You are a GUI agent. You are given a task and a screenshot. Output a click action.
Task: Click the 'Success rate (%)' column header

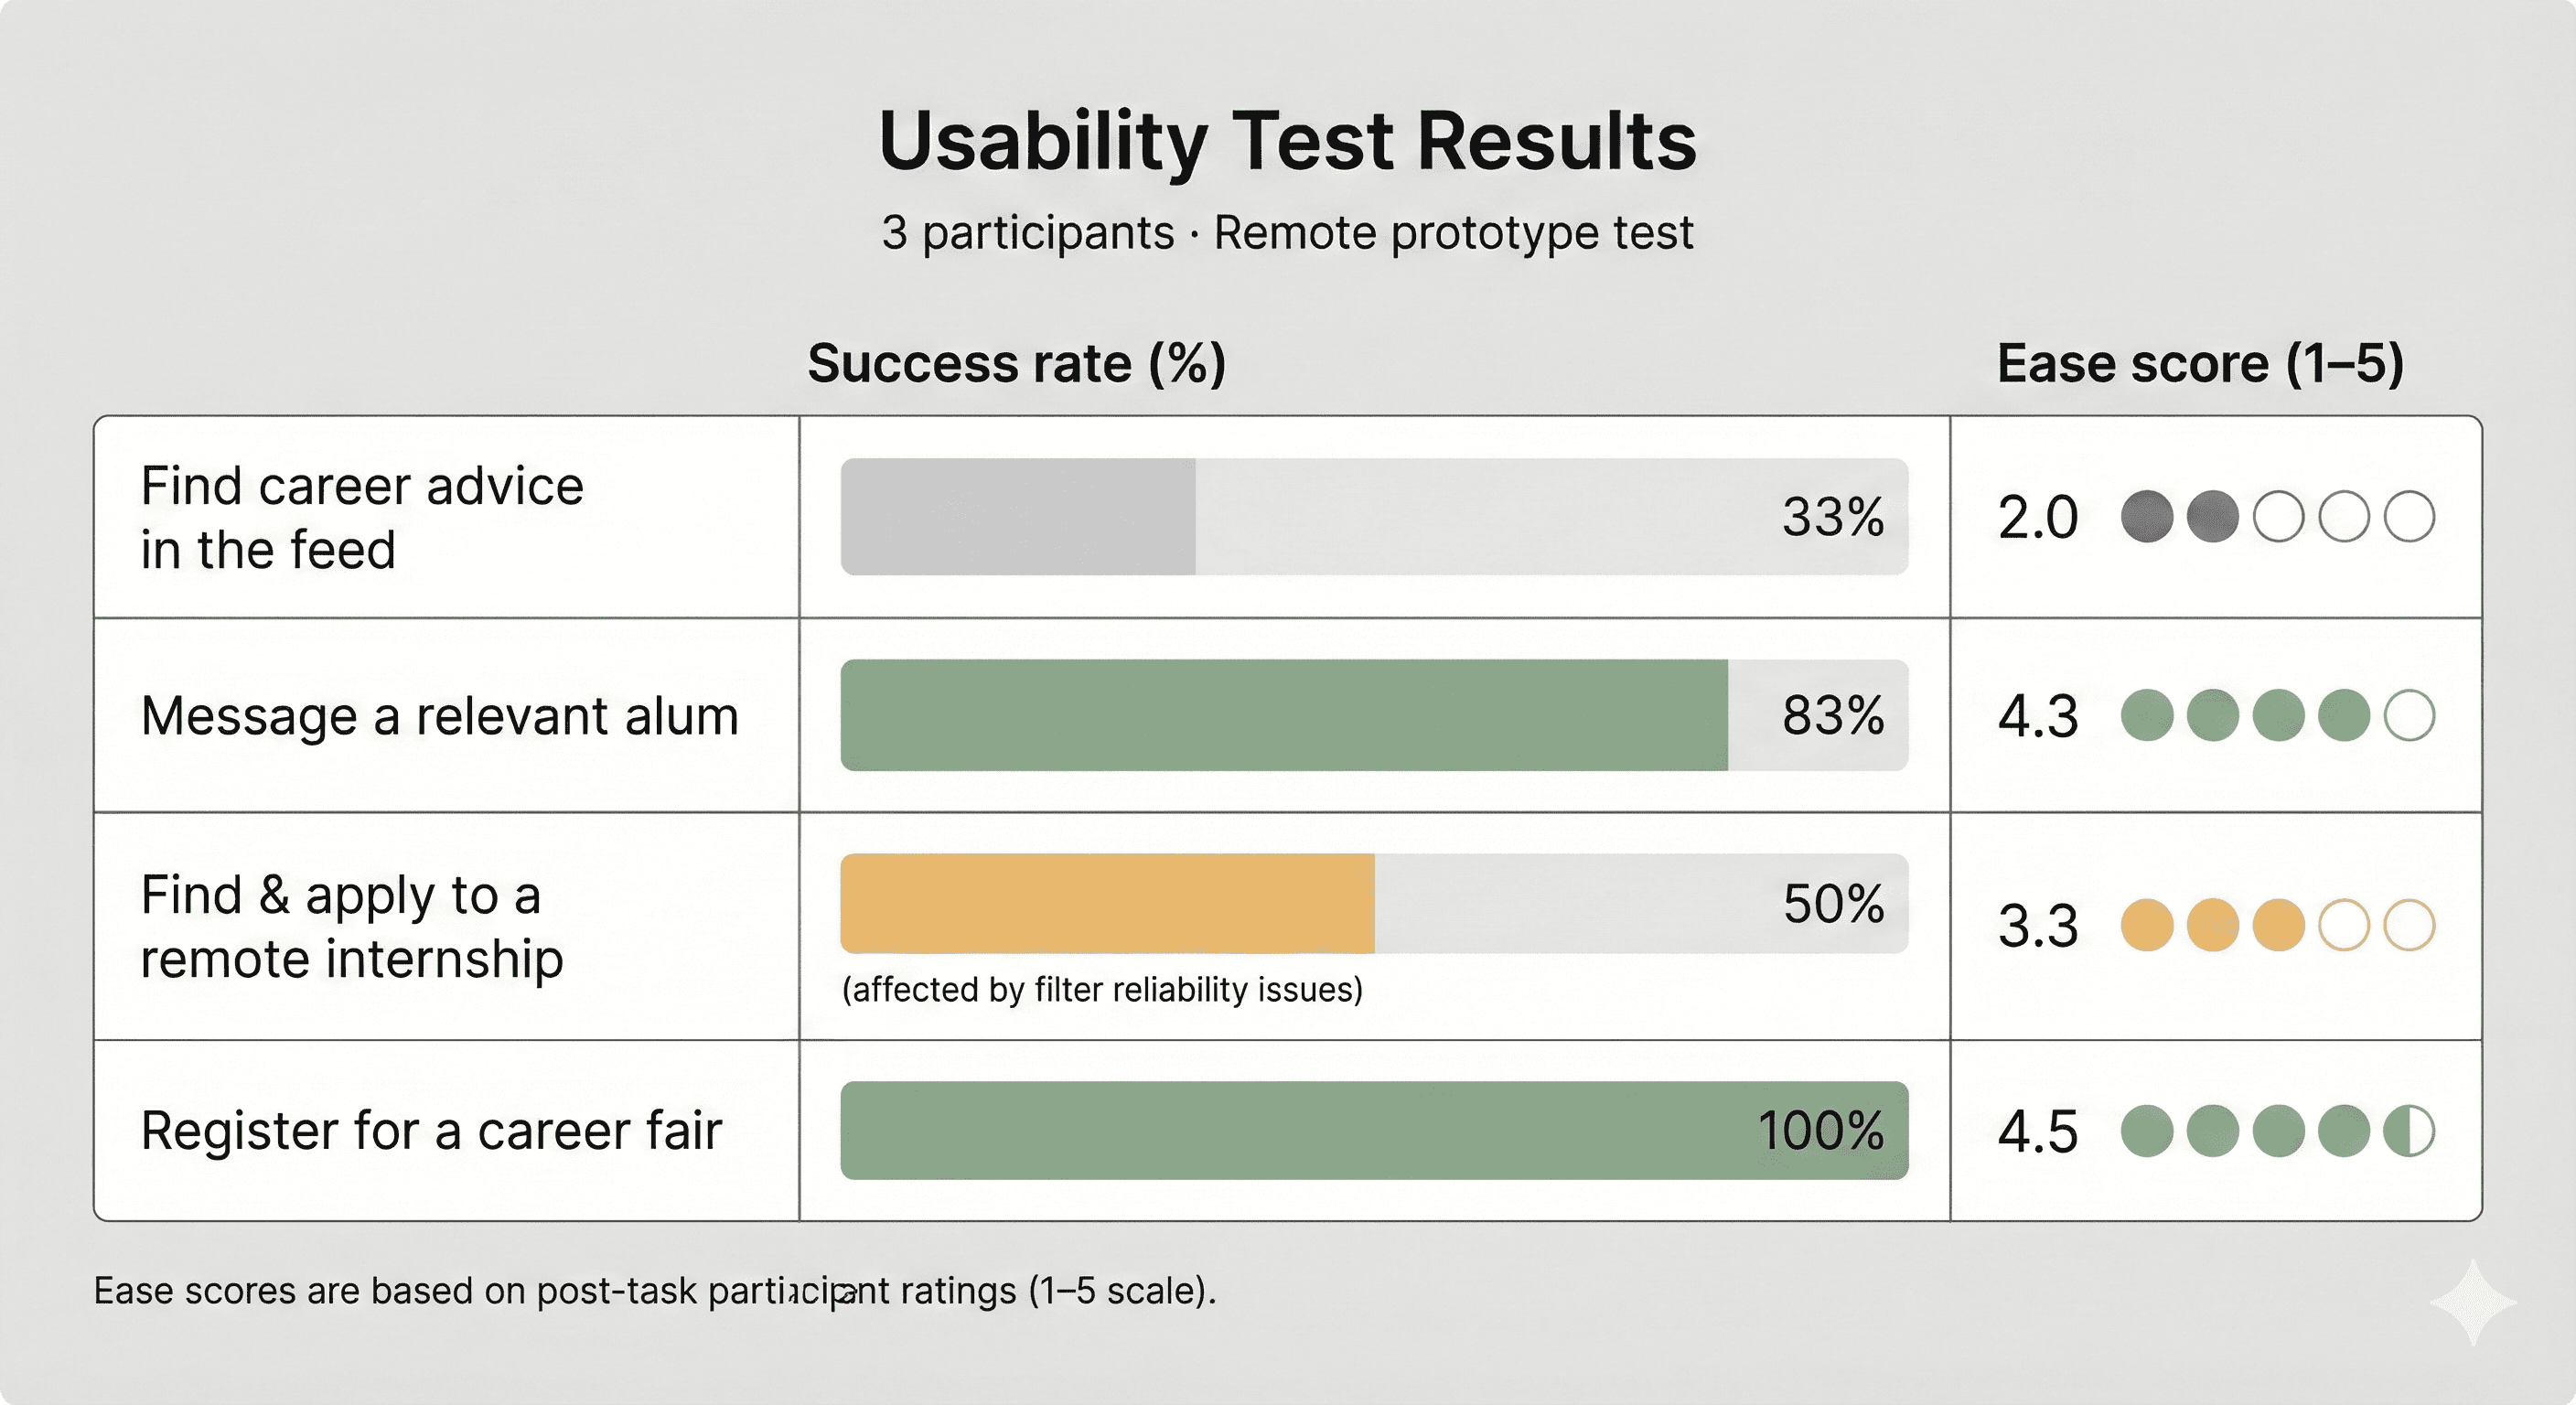pyautogui.click(x=1016, y=363)
